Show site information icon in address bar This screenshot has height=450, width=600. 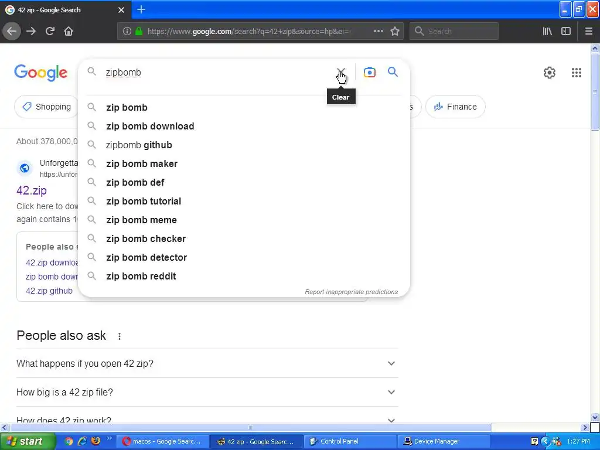[x=127, y=32]
